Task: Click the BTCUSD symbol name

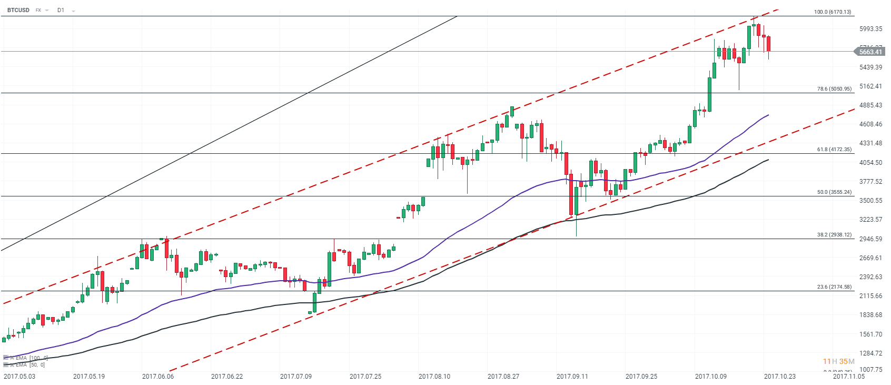Action: click(18, 10)
